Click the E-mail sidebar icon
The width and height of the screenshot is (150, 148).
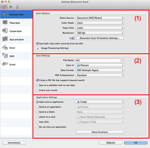pyautogui.click(x=5, y=64)
